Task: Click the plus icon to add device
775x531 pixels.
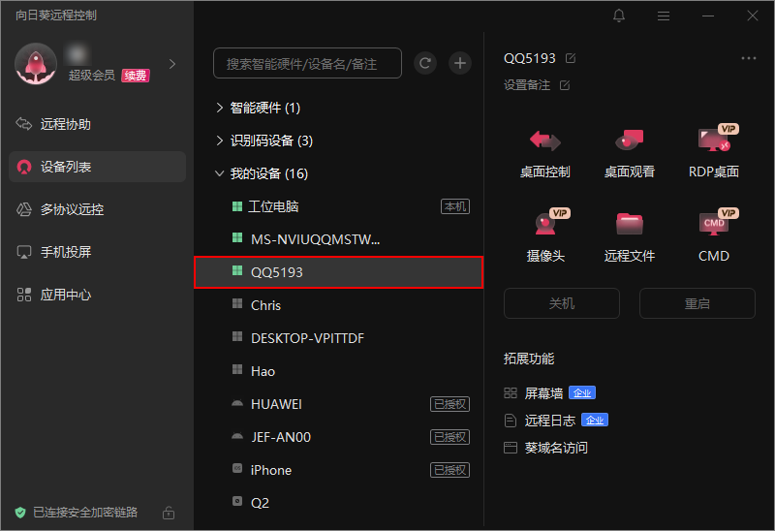Action: tap(460, 63)
